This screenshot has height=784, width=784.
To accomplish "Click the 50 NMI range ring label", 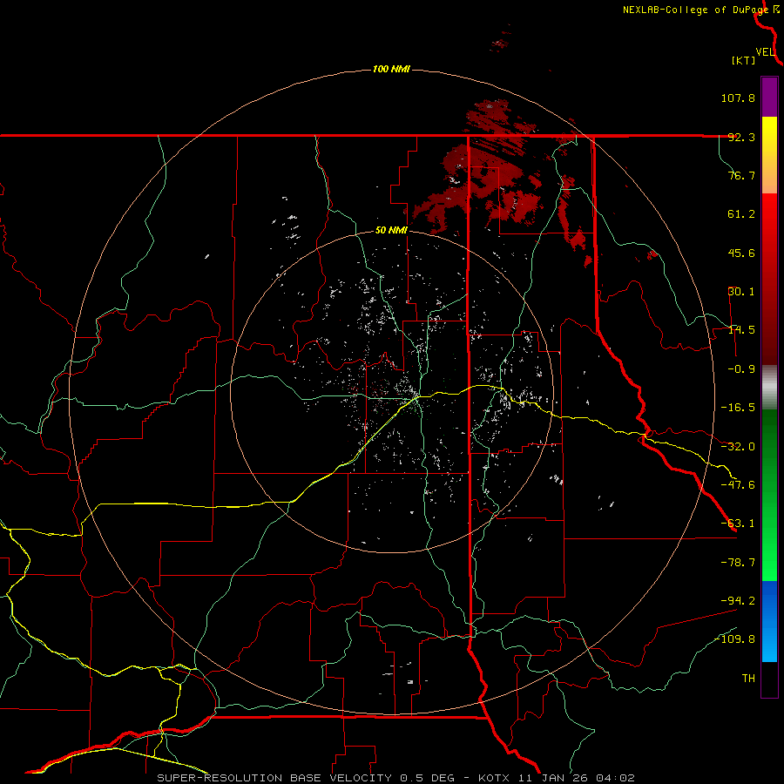I will click(x=391, y=230).
